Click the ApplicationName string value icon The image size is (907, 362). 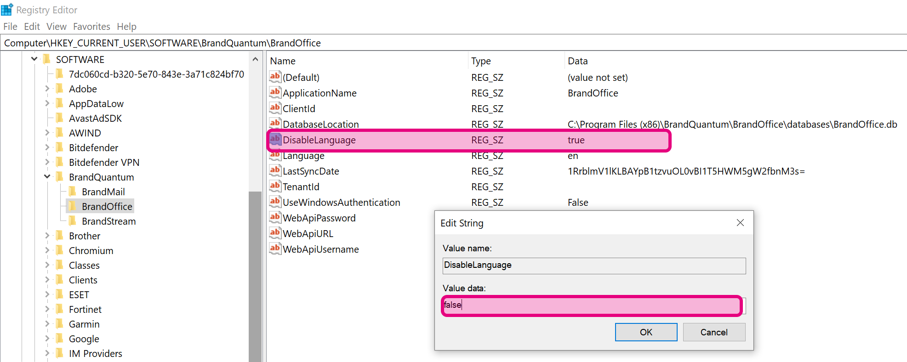pos(275,92)
